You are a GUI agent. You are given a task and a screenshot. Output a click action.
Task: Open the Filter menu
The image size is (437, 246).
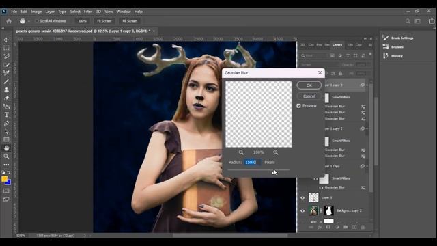coord(88,12)
